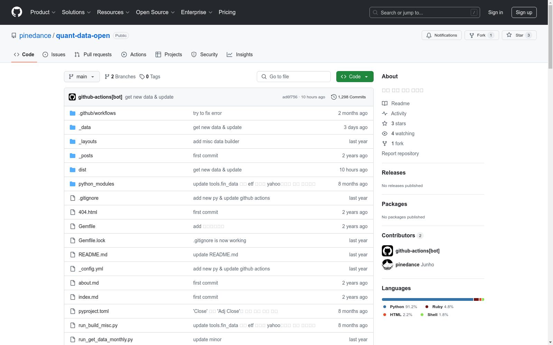The height and width of the screenshot is (345, 553).
Task: Open the about.md file
Action: 89,283
